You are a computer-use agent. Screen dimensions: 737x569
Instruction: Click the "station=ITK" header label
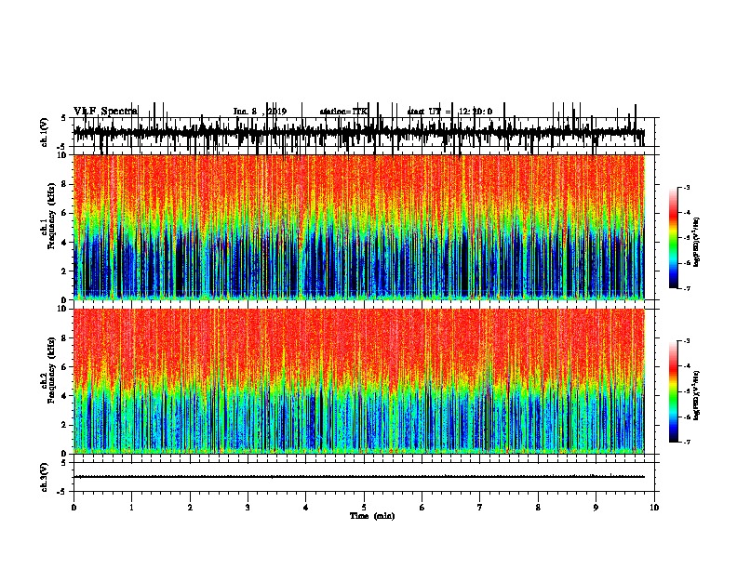coord(343,112)
